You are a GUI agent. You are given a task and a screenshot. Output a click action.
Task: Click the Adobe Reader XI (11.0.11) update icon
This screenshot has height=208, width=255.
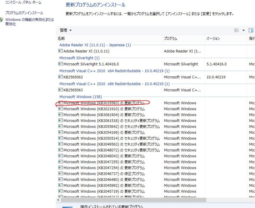[61, 51]
